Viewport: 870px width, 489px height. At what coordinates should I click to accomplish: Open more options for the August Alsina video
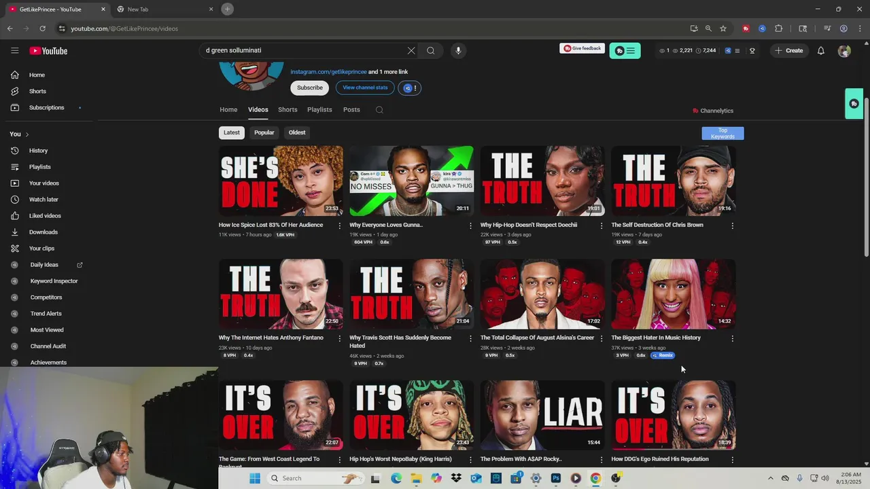point(601,338)
